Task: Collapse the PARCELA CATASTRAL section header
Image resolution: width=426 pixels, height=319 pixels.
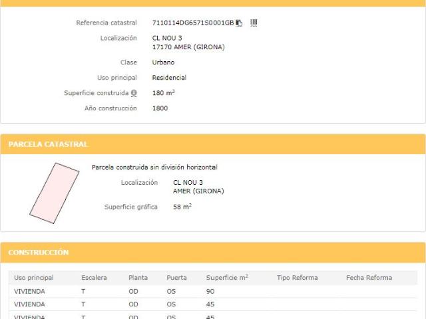Action: pos(213,144)
